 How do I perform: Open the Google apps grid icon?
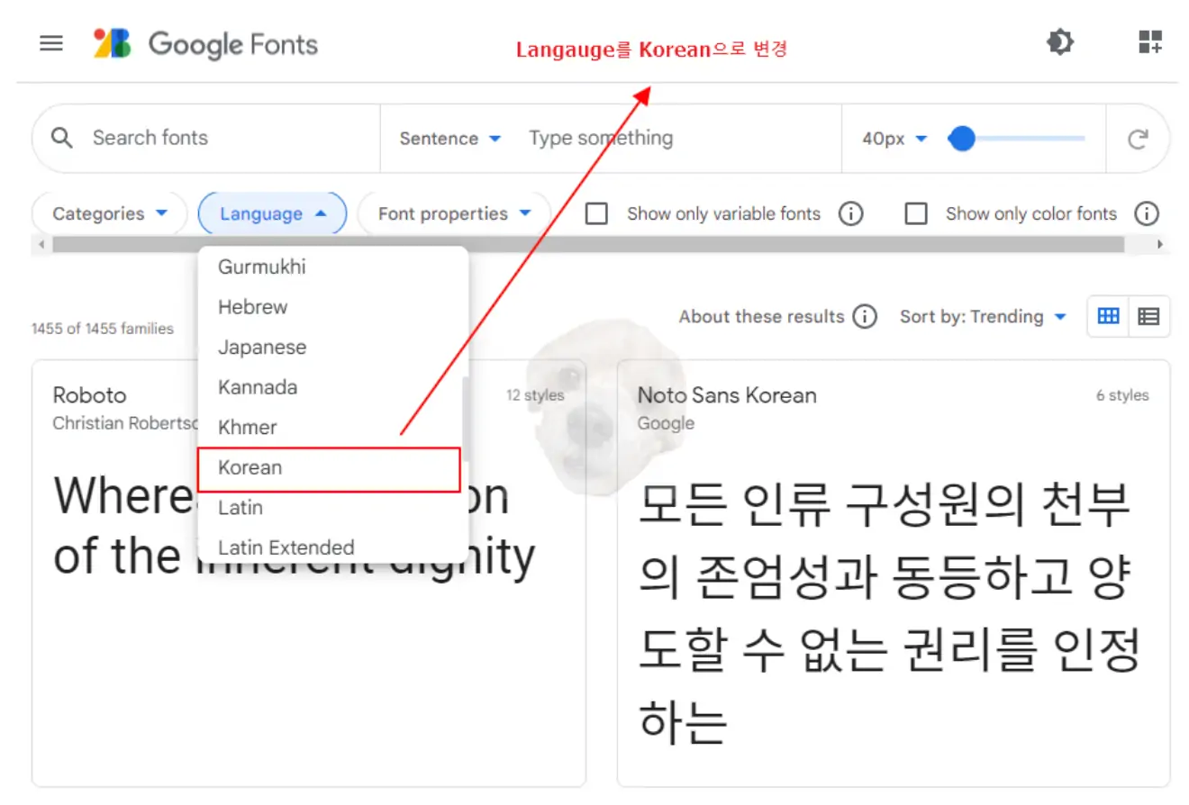pos(1149,42)
